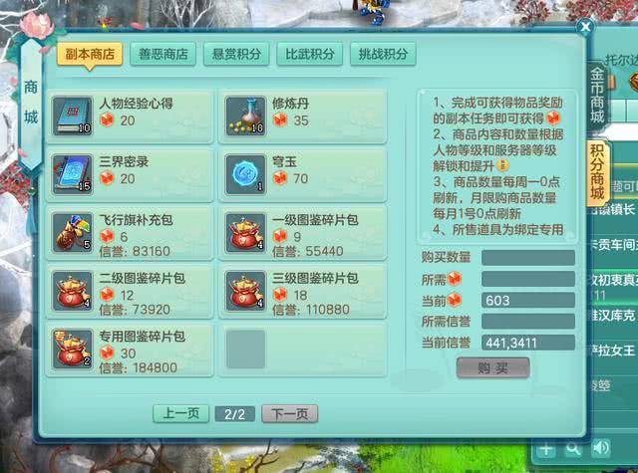
Task: Mute sound with the speaker icon
Action: click(600, 448)
